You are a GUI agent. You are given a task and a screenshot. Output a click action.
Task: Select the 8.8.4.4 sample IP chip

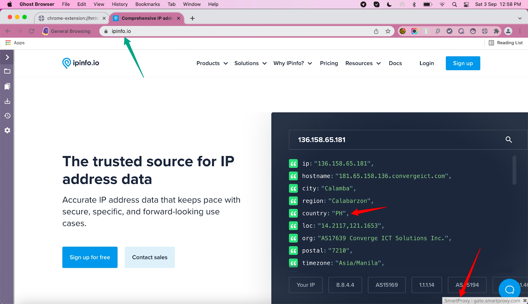(x=345, y=285)
